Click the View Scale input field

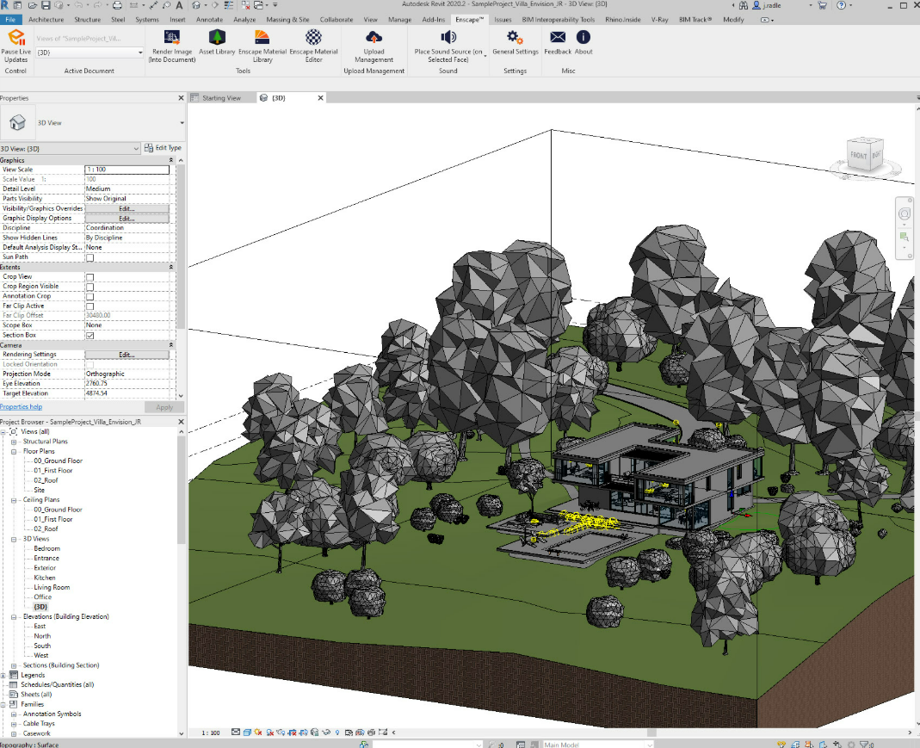[127, 170]
